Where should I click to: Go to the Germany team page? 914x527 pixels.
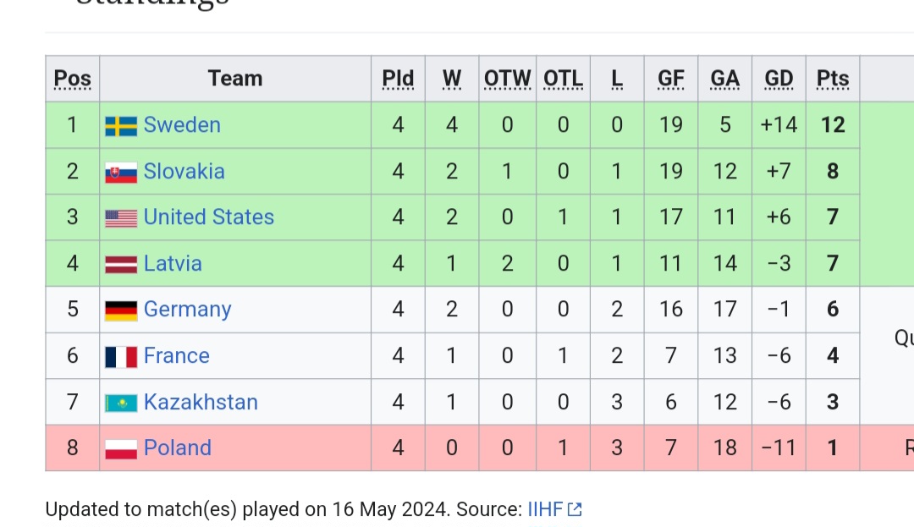(x=187, y=310)
